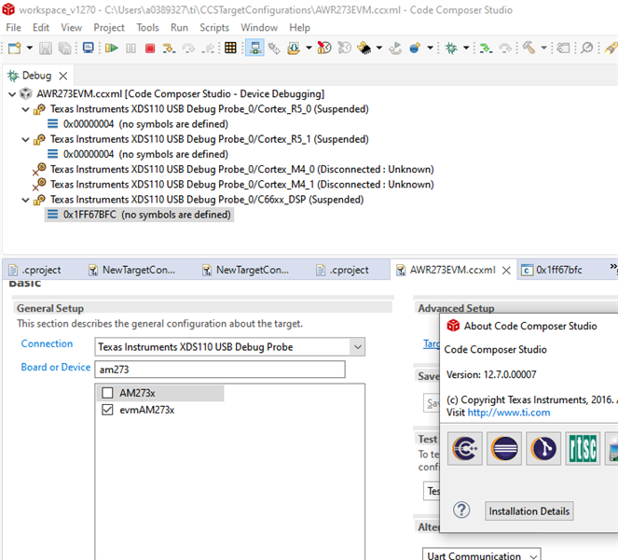Open the Connection XDS110 USB Debug Probe dropdown
Viewport: 618px width, 560px height.
[358, 347]
